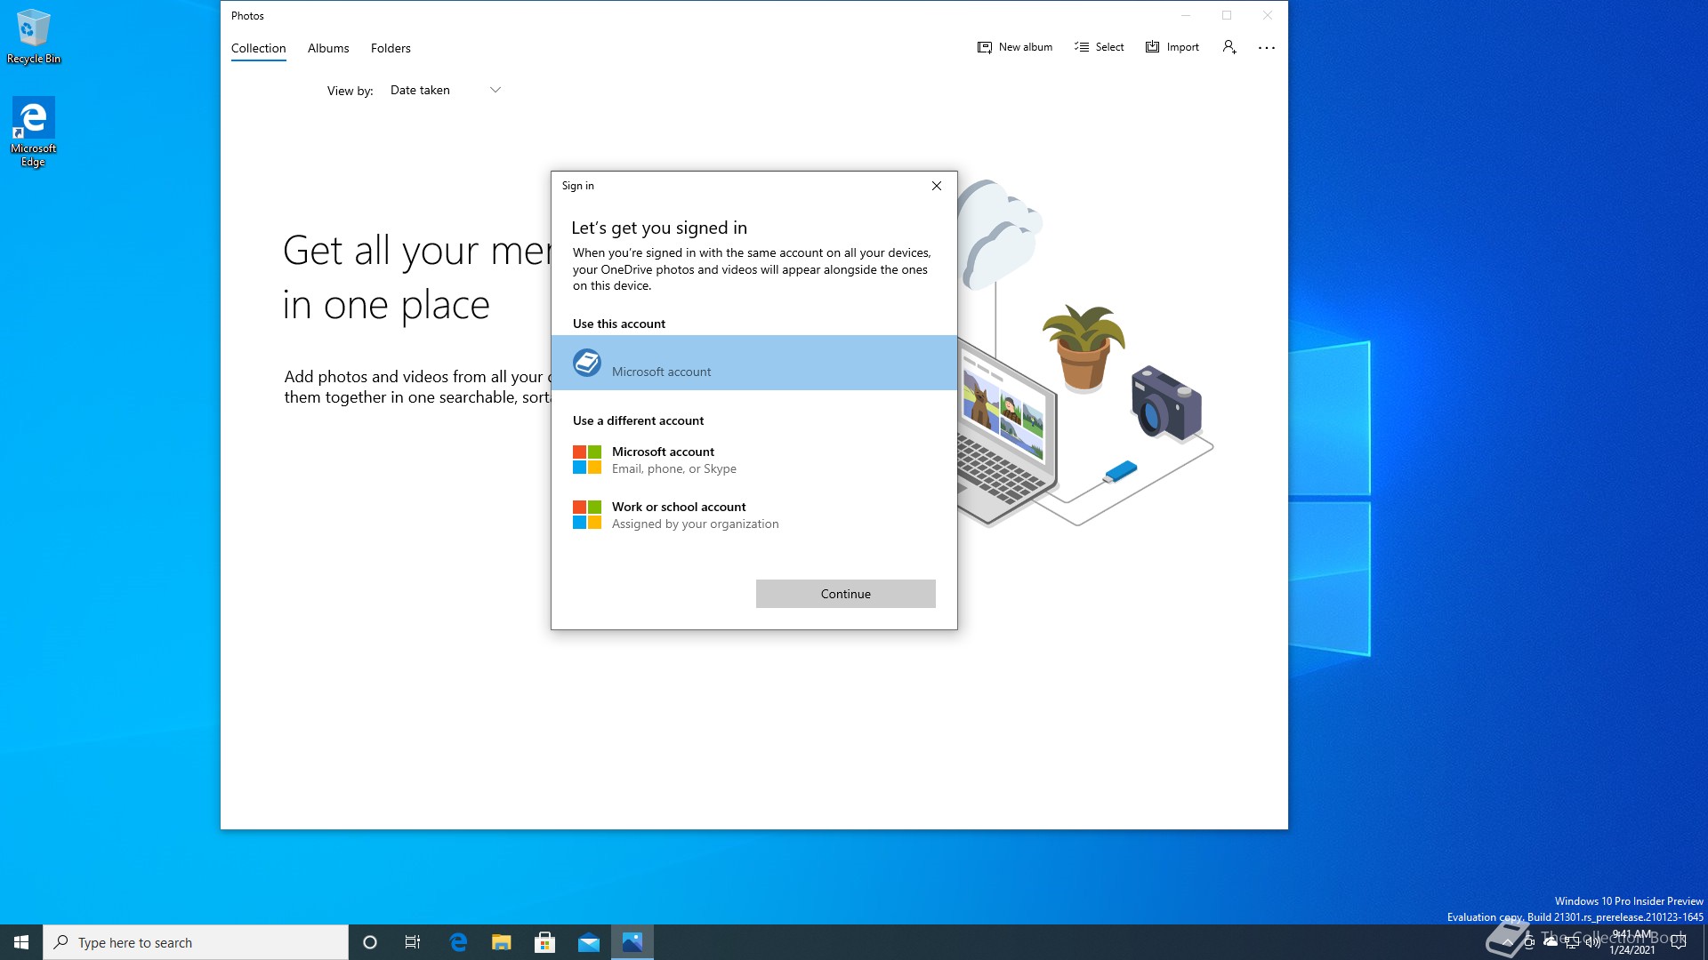The width and height of the screenshot is (1708, 960).
Task: Click the Task View taskbar icon
Action: [x=413, y=942]
